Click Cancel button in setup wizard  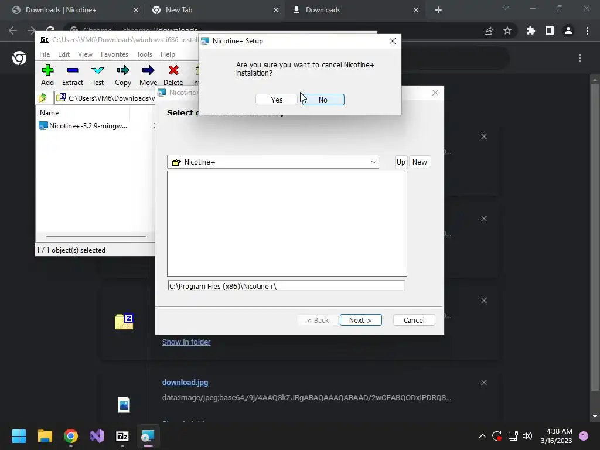pos(414,321)
